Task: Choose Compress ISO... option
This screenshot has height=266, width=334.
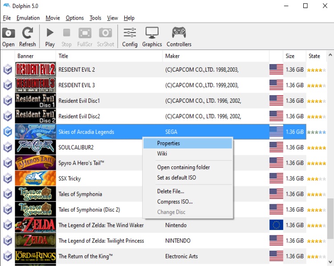Action: [175, 202]
